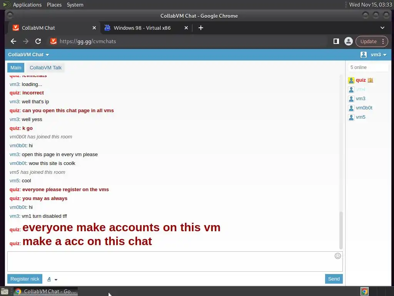Click the crown icon next to quiz
Screen dimensions: 394x296
point(370,80)
